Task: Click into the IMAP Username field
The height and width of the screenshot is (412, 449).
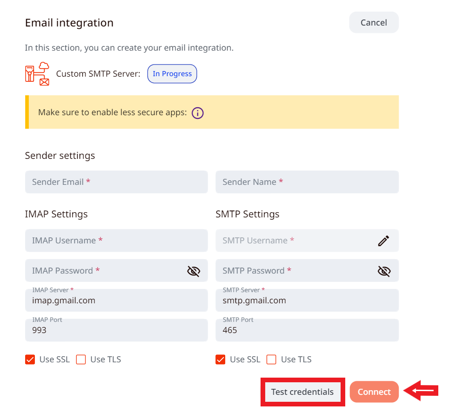Action: [x=116, y=241]
